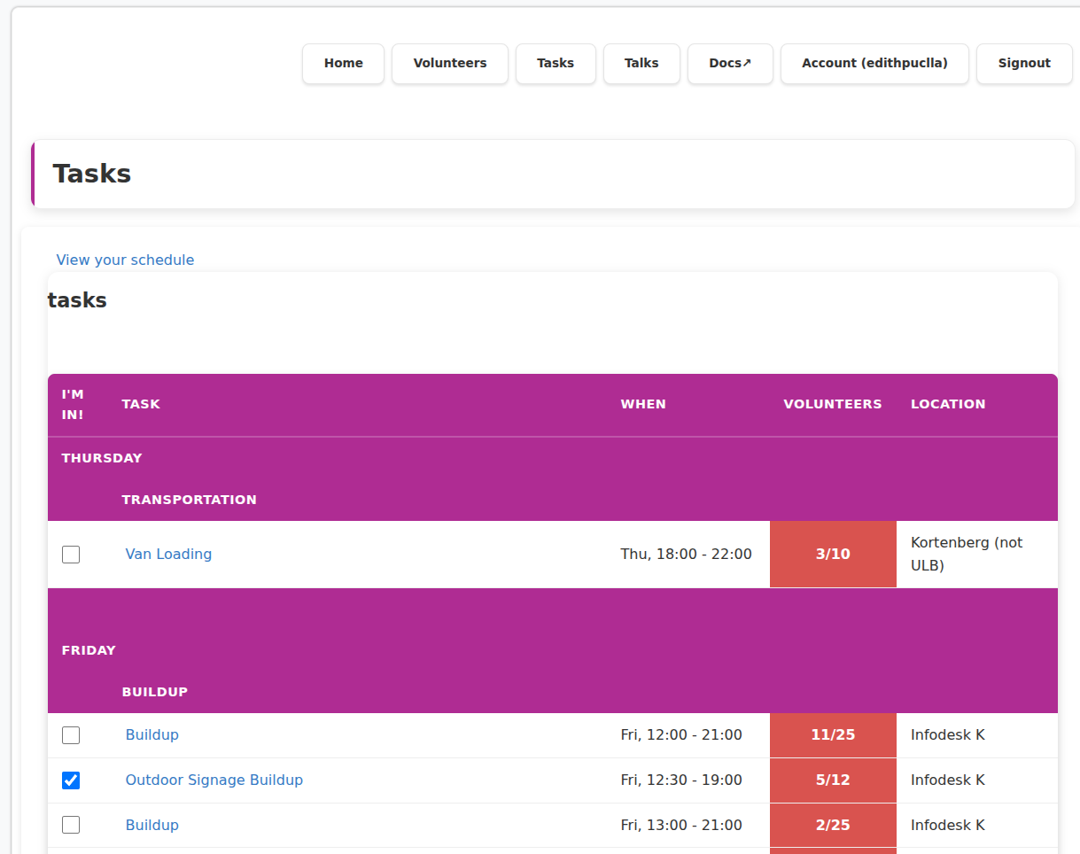
Task: Check the Fri 13:00 Buildup checkbox
Action: [x=71, y=826]
